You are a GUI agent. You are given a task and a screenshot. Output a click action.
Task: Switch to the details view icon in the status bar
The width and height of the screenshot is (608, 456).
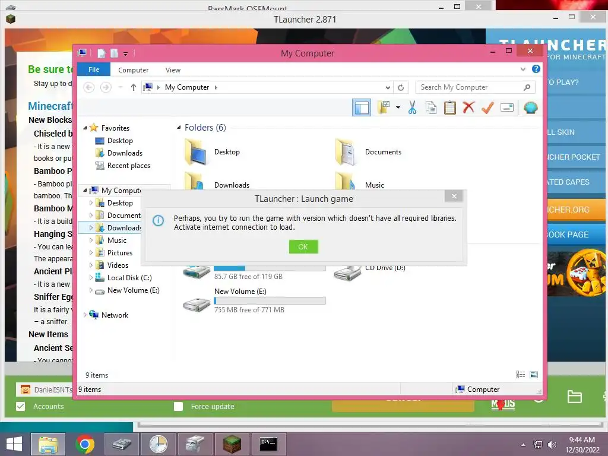520,375
